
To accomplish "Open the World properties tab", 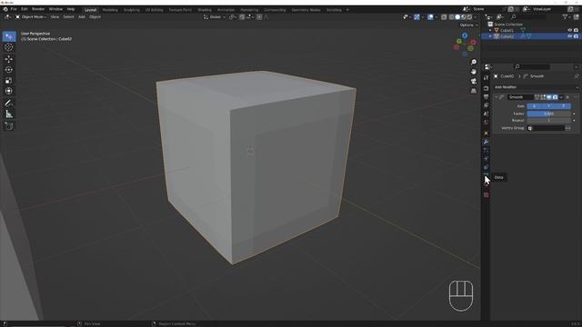I will pyautogui.click(x=487, y=123).
